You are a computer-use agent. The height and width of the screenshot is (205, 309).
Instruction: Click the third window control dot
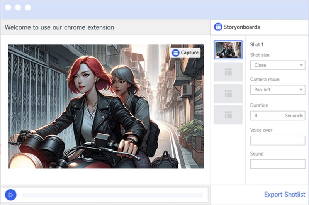coord(27,8)
